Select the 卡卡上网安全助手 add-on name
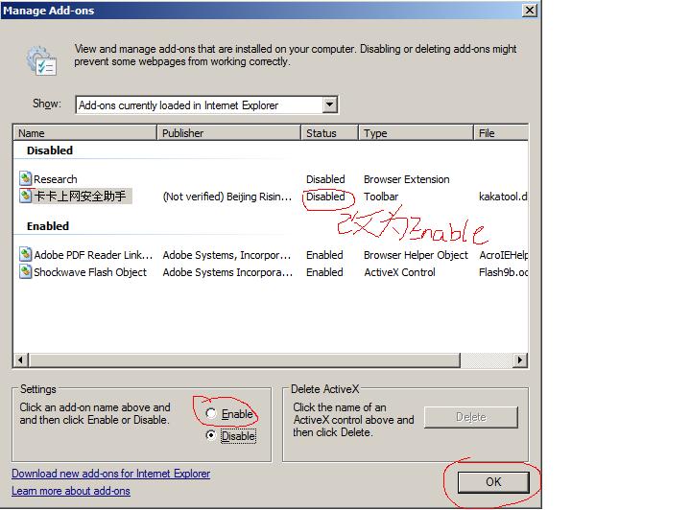 (80, 197)
